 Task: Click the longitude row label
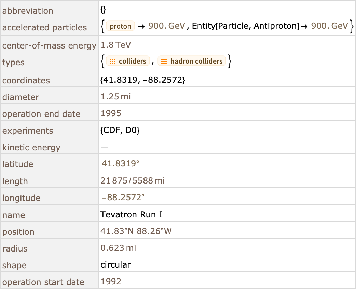point(22,198)
